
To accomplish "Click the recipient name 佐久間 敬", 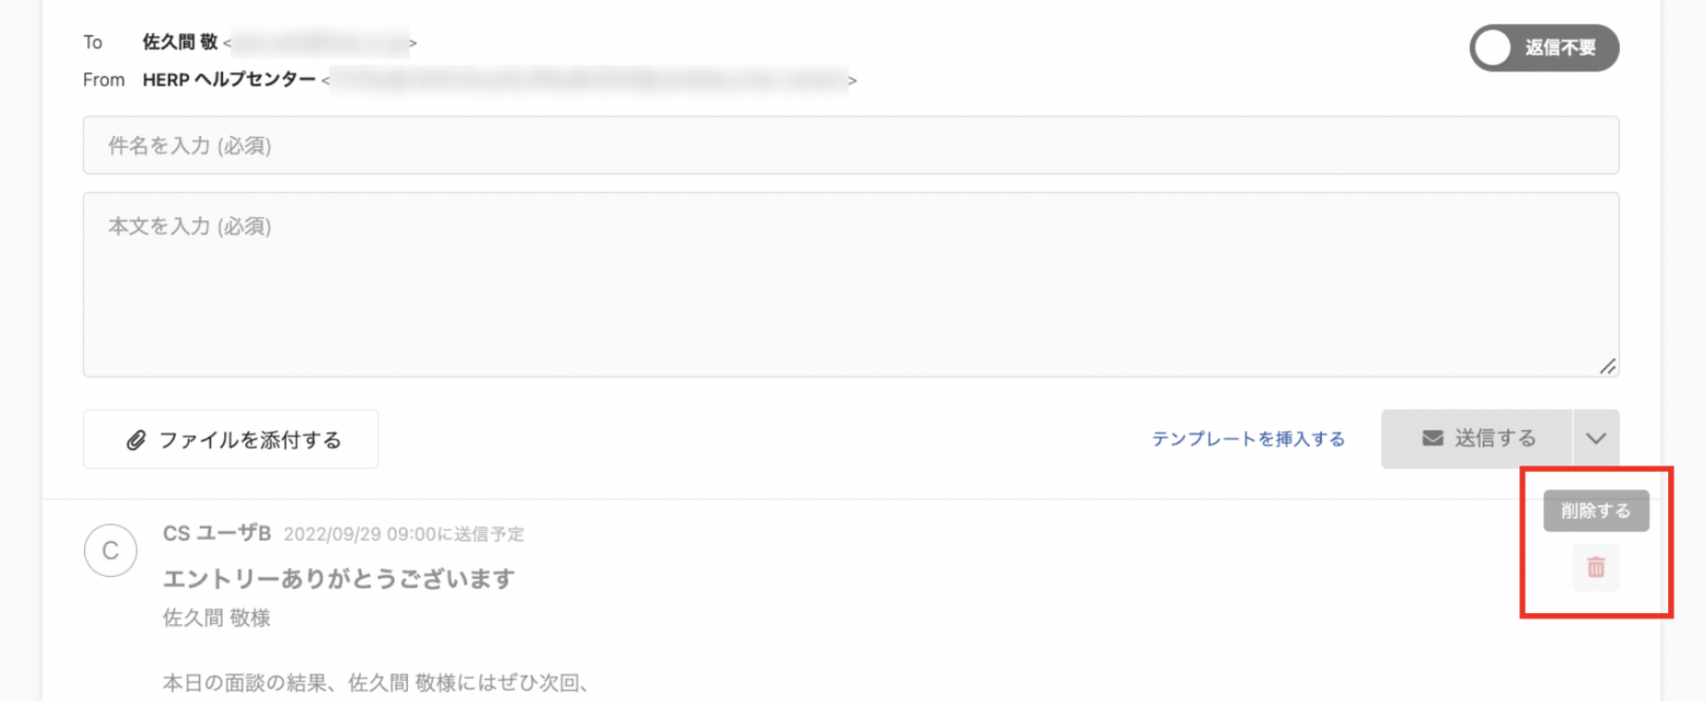I will (179, 43).
